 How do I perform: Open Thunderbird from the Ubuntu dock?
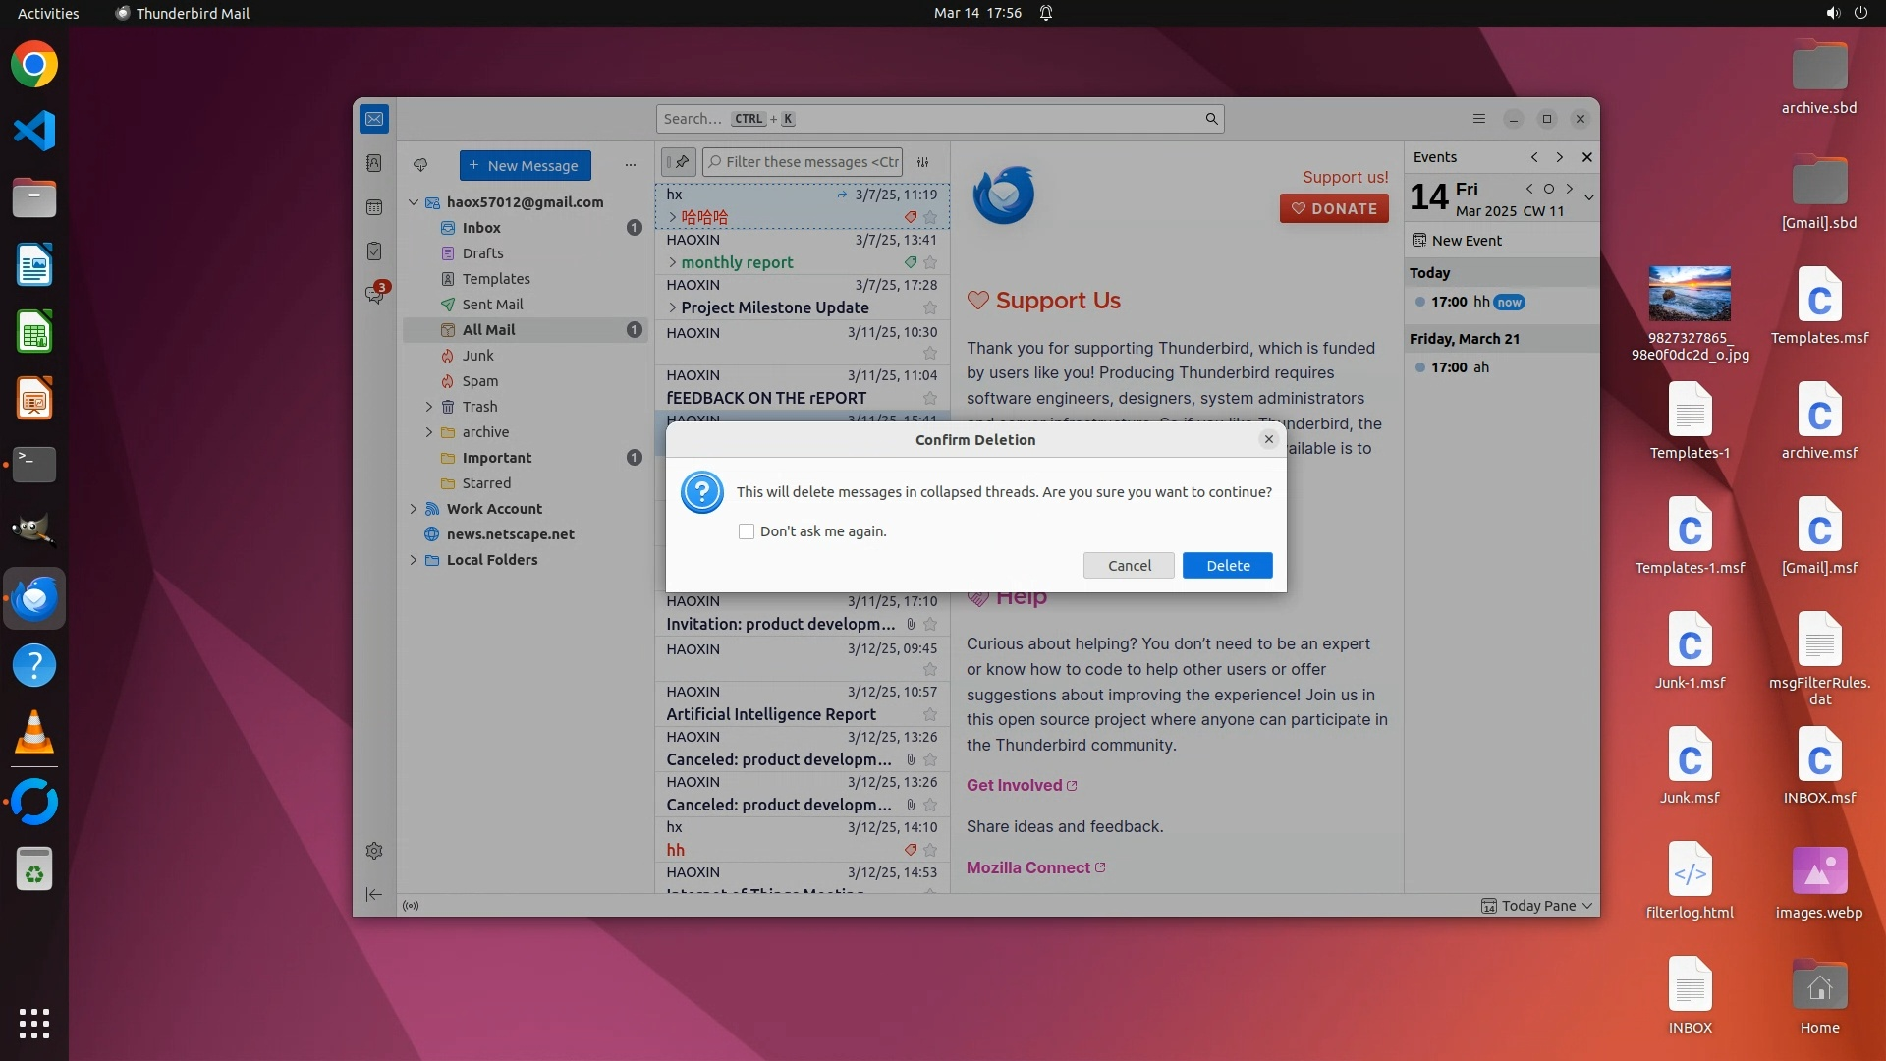coord(34,598)
